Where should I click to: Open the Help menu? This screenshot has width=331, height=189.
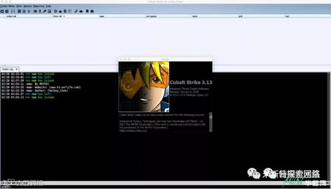pos(48,6)
